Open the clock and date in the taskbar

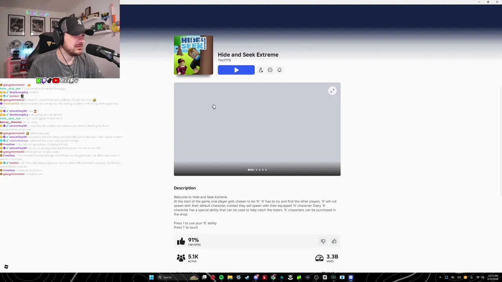(493, 277)
